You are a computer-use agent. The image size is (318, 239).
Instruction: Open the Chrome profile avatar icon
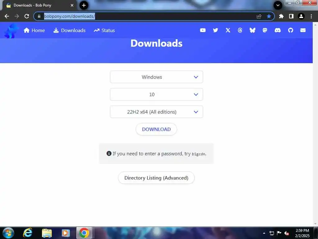tap(301, 16)
